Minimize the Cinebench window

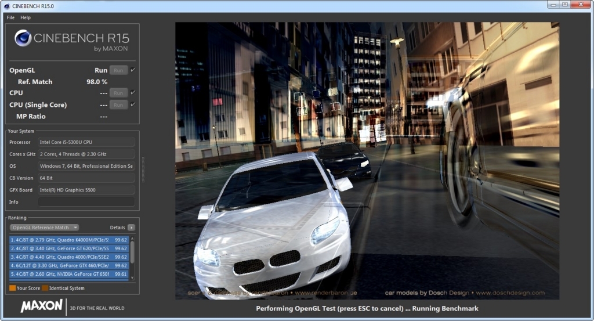pyautogui.click(x=553, y=5)
